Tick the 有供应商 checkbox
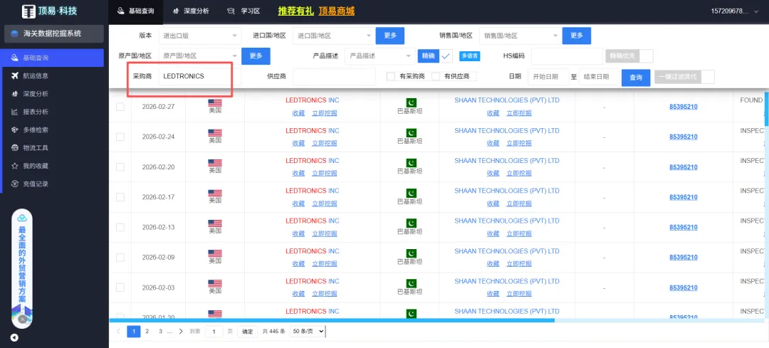 (x=436, y=76)
